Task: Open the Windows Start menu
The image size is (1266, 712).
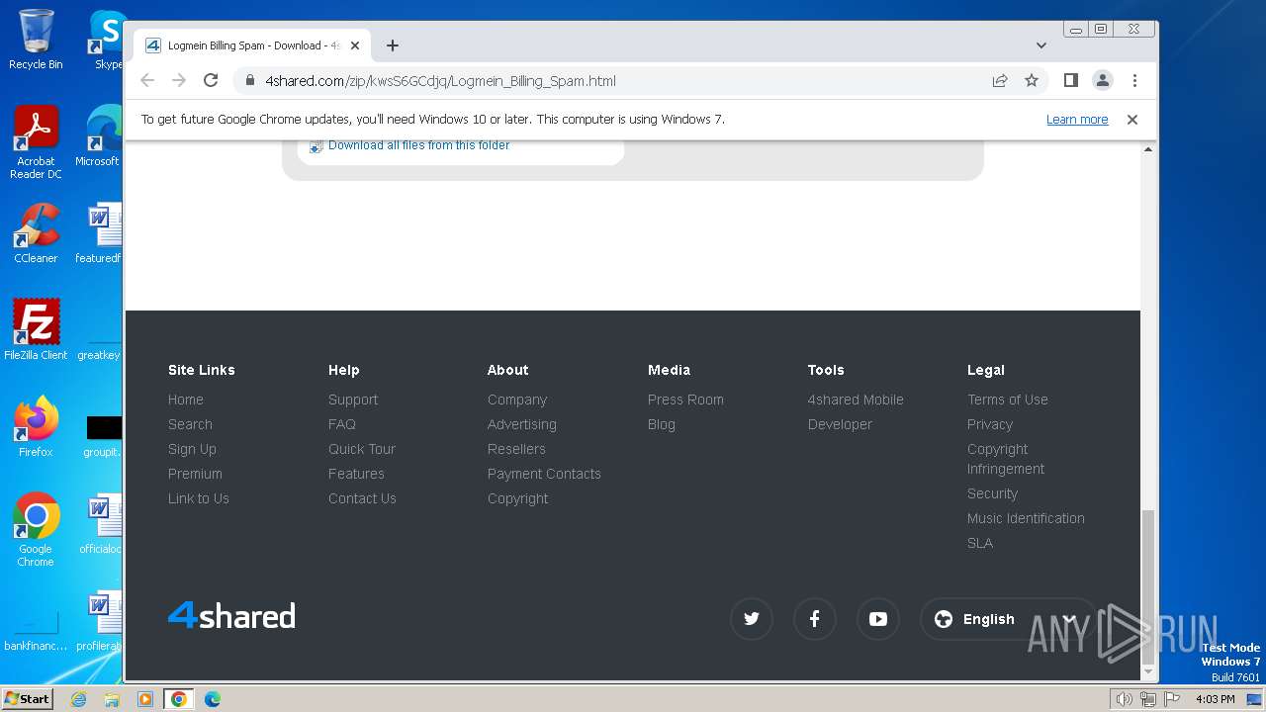Action: tap(28, 698)
